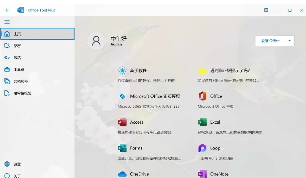Click description 创建调查、测验和投票
Viewport: 306px width, 178px height.
click(149, 158)
